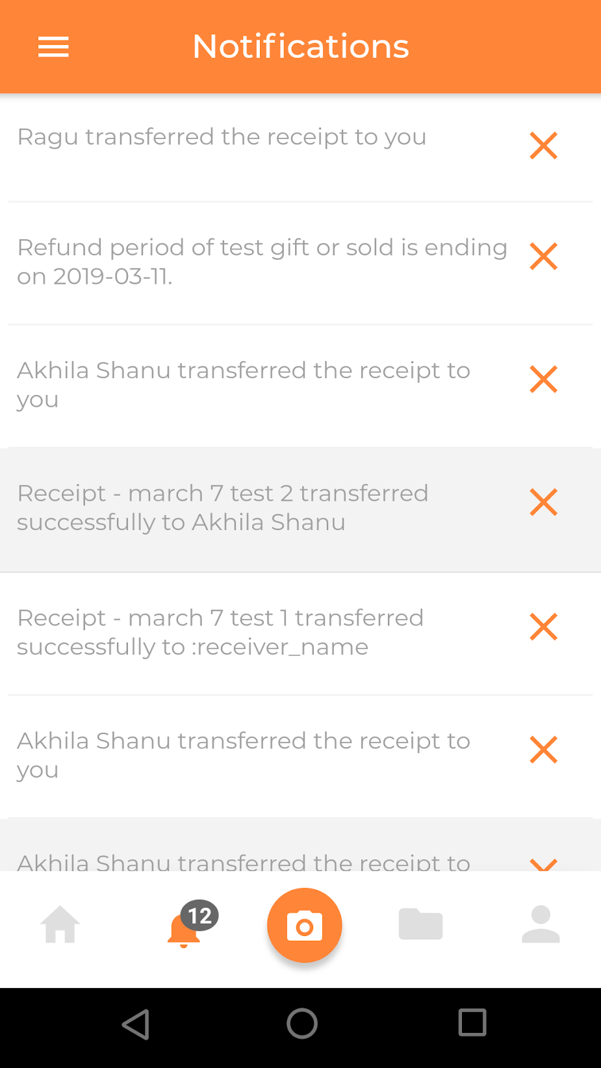Select the Notifications header title
This screenshot has height=1068, width=601.
pos(300,47)
